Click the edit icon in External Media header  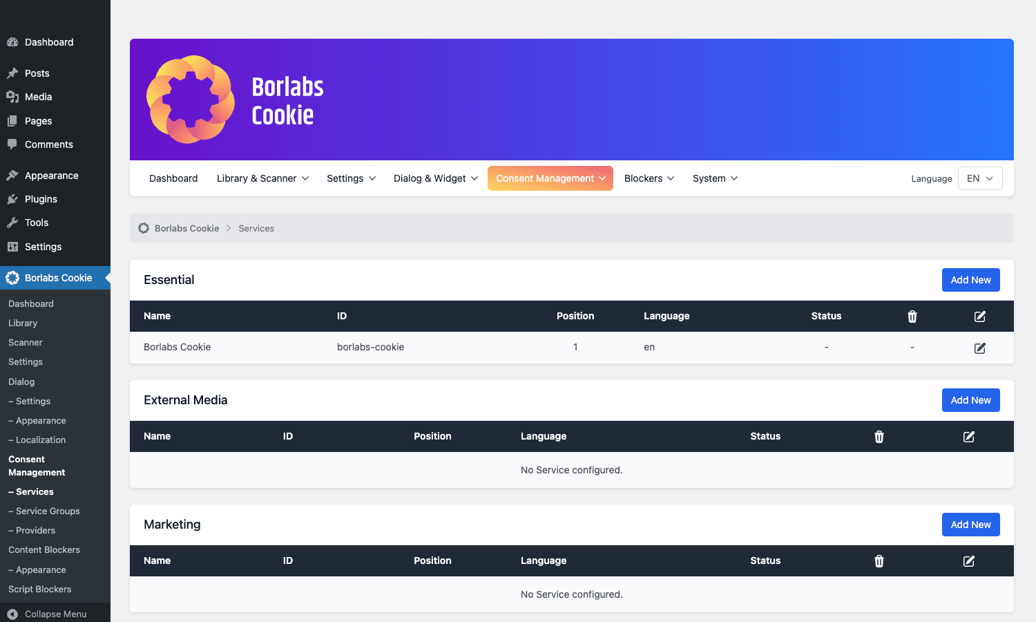[969, 437]
